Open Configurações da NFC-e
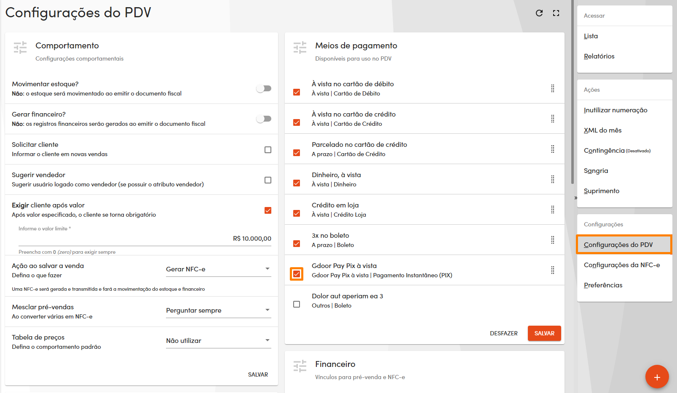677x393 pixels. point(625,265)
